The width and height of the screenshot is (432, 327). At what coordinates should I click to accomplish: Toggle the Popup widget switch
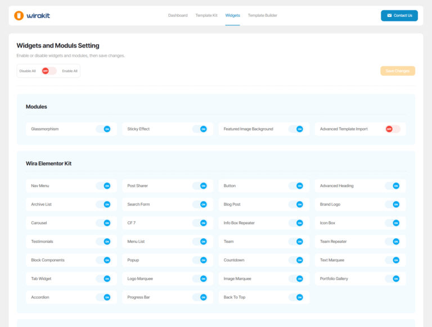[200, 260]
